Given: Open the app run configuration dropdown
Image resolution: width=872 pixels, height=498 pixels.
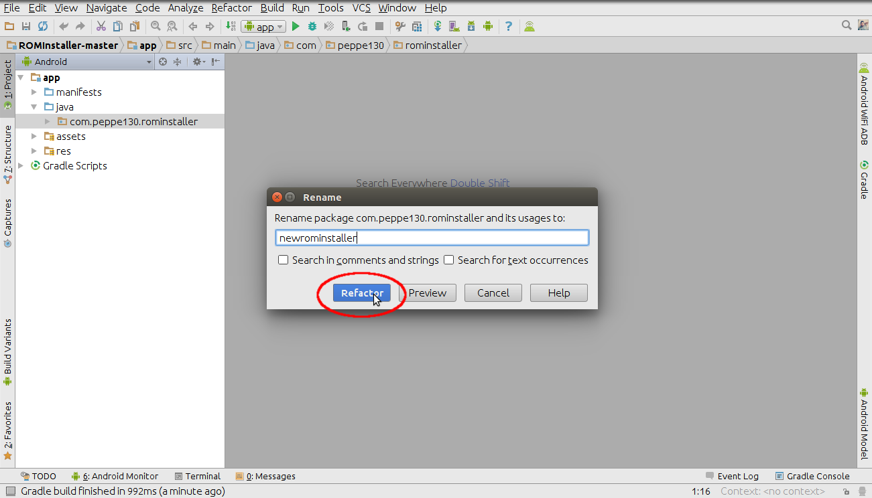Looking at the screenshot, I should (263, 27).
